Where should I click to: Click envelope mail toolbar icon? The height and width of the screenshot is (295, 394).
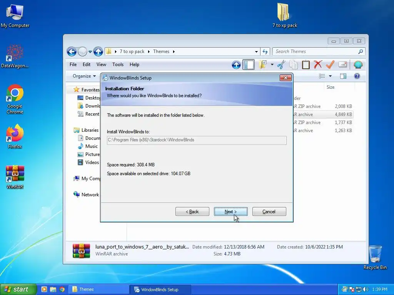click(343, 65)
